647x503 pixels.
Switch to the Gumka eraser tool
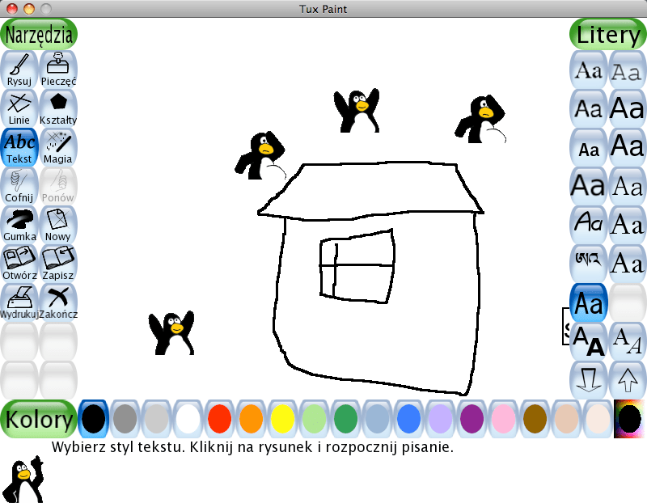pyautogui.click(x=19, y=223)
